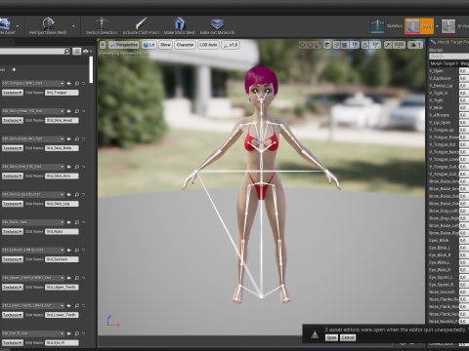Toggle the world/local coordinate system icon
This screenshot has width=469, height=351.
(x=327, y=45)
